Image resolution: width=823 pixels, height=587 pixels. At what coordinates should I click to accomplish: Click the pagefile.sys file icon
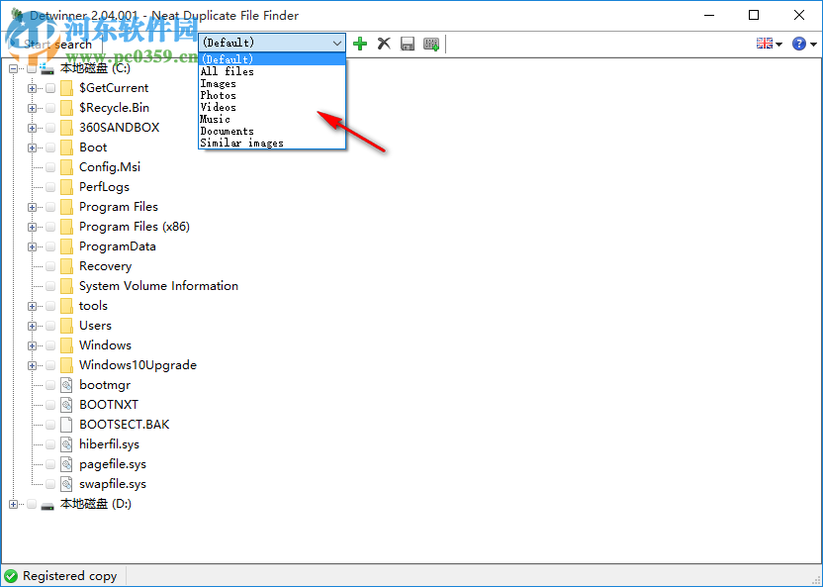click(x=66, y=464)
